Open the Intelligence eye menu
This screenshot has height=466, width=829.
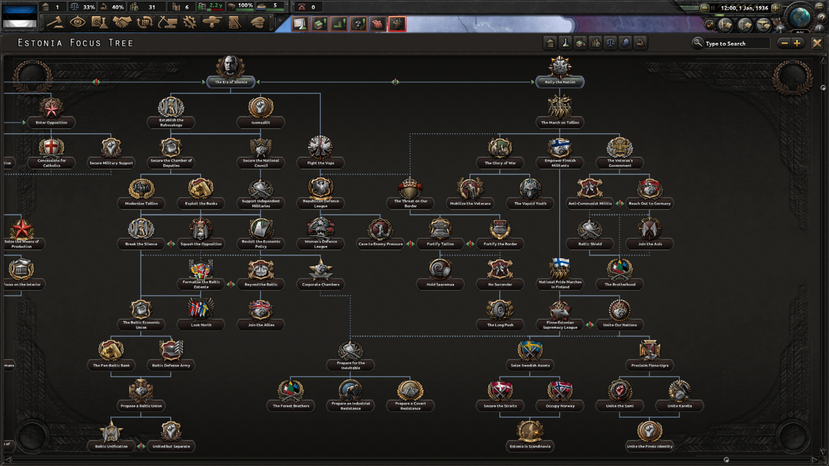(x=77, y=23)
